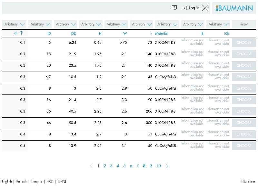Image resolution: width=258 pixels, height=188 pixels.
Task: Choose the spring with OD 10.5
Action: pos(244,77)
